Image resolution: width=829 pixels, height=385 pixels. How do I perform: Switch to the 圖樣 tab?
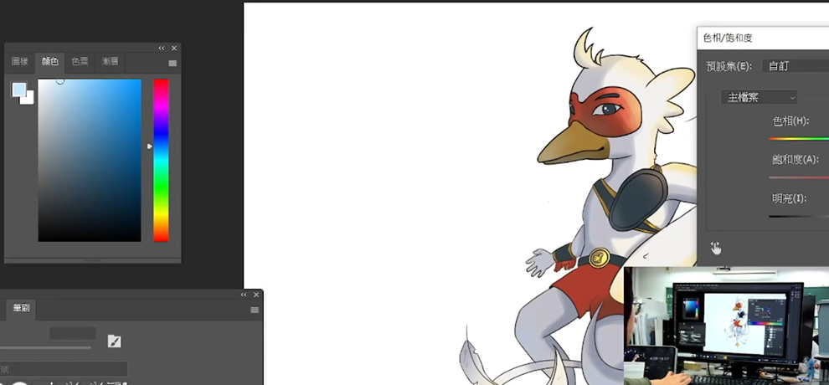pos(19,62)
